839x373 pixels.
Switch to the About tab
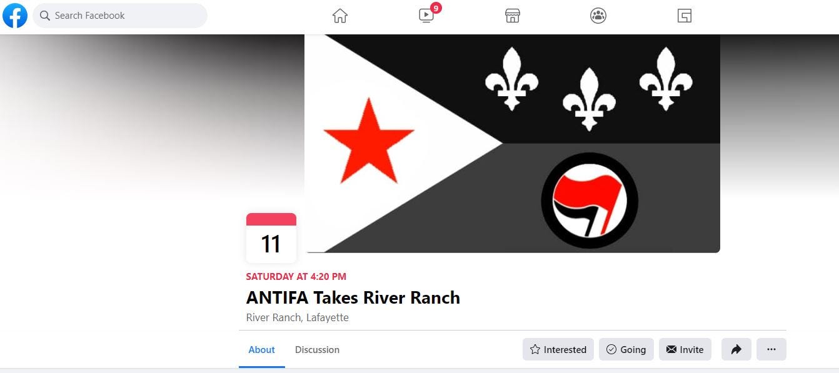coord(261,350)
